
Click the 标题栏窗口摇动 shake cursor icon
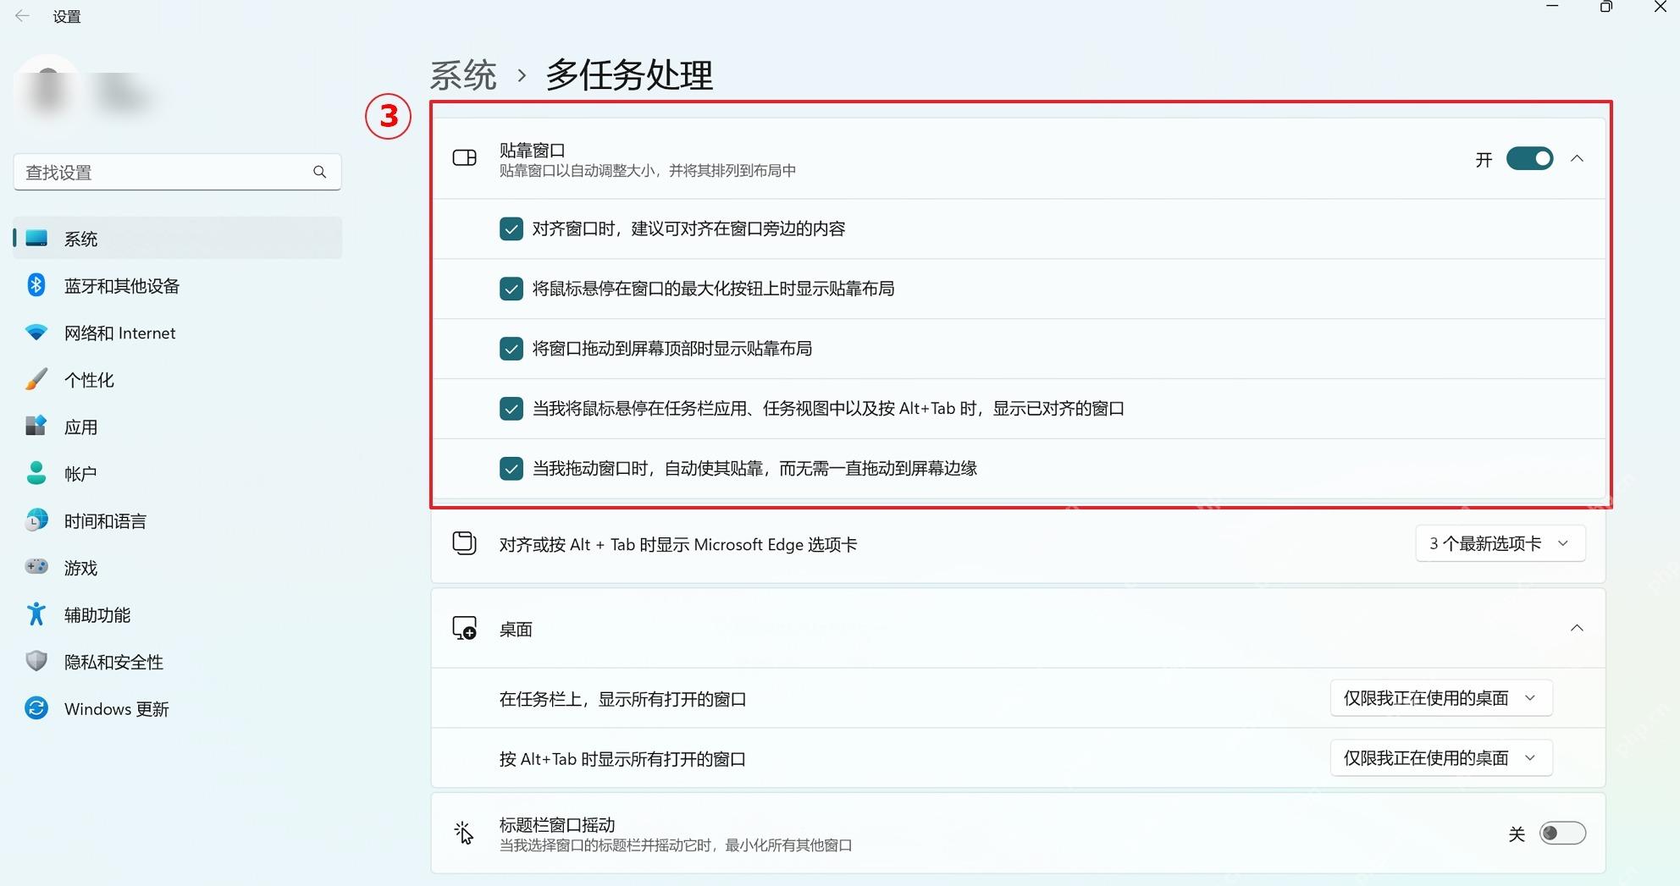tap(464, 833)
